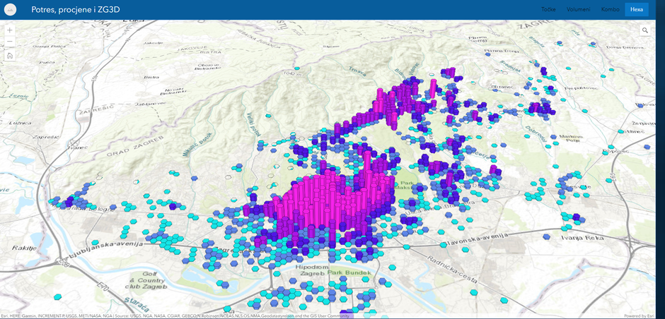Click the Ivanja Reka map label

coord(584,239)
